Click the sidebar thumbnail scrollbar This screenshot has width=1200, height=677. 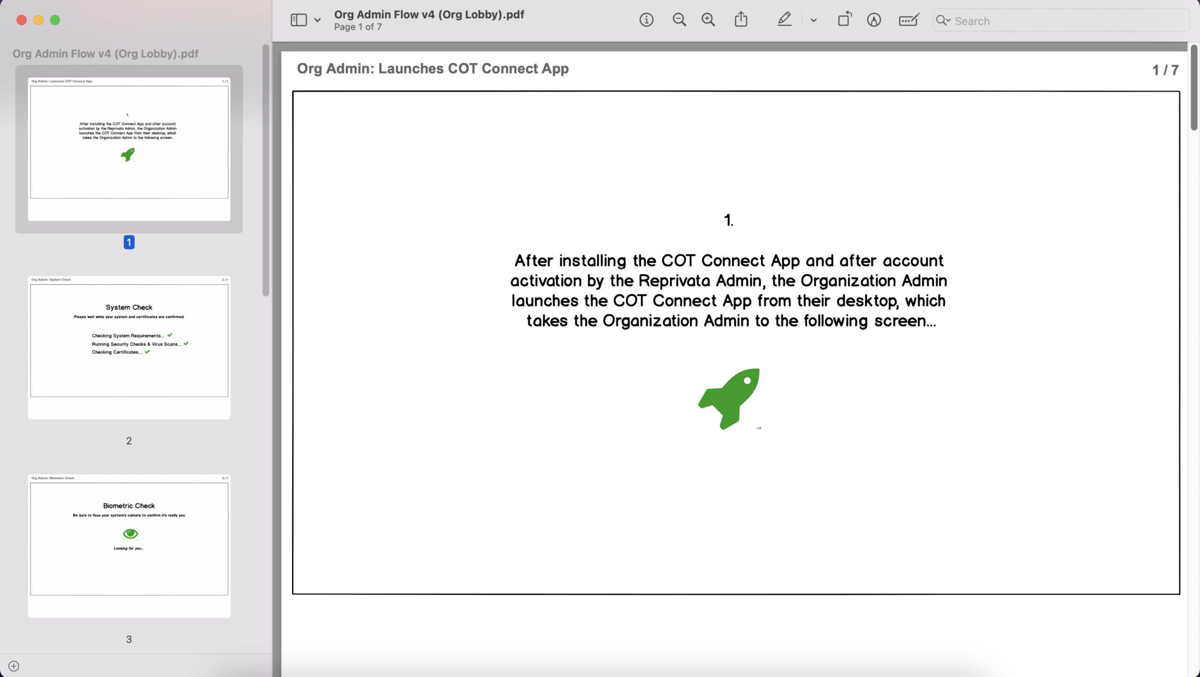(x=266, y=170)
